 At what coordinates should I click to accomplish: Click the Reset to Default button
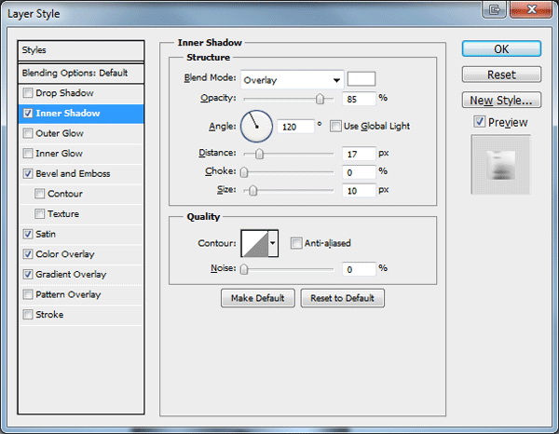pos(342,298)
